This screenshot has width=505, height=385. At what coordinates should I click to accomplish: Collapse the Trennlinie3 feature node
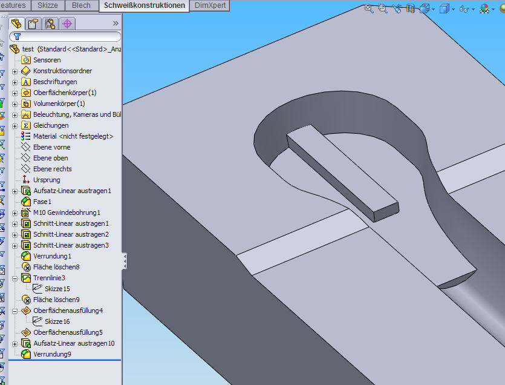(x=15, y=278)
